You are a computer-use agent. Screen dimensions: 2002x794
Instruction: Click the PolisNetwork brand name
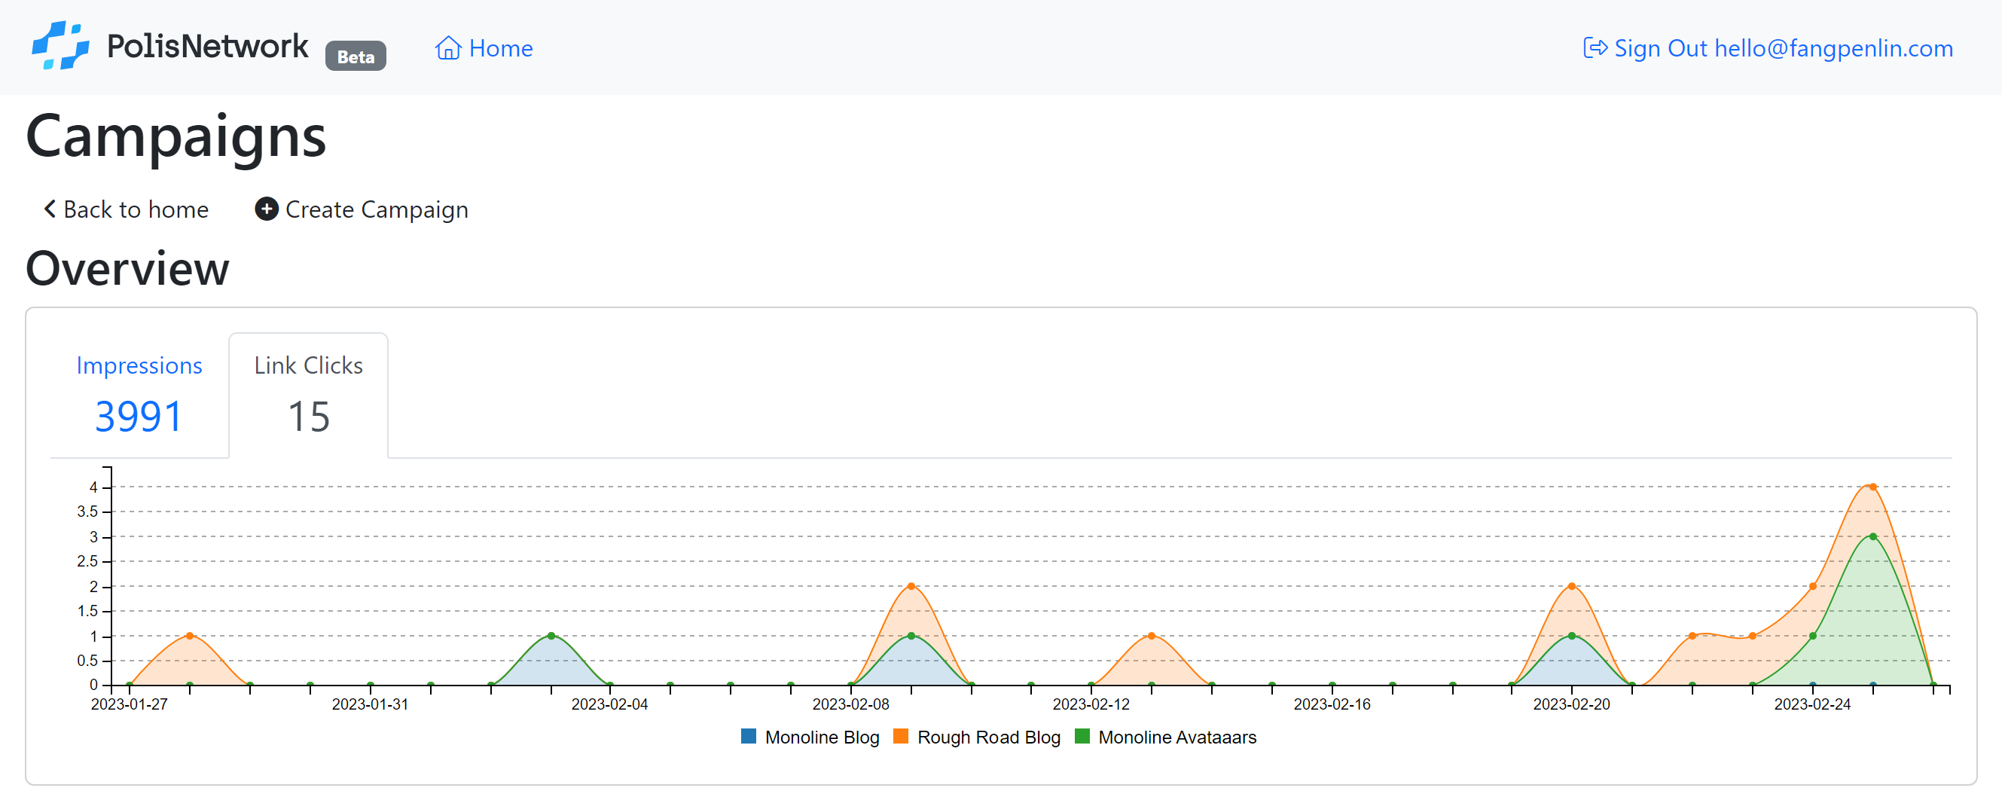click(x=207, y=47)
